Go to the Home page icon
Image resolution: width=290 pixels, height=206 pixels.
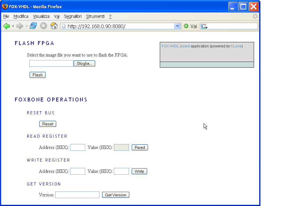click(54, 26)
